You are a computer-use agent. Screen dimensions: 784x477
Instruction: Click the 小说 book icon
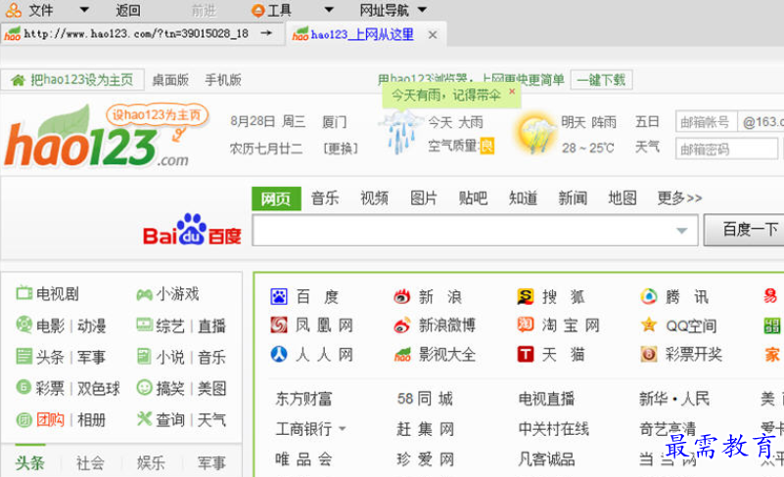tap(144, 356)
